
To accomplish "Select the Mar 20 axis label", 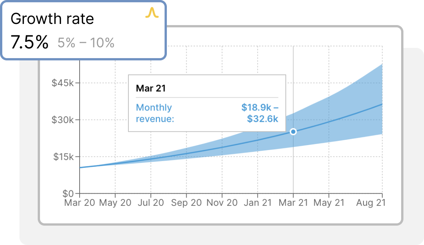I will click(80, 203).
